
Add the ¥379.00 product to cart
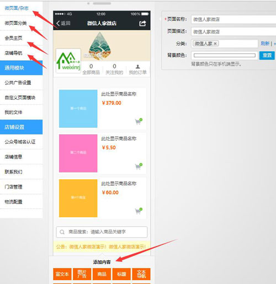coord(139,121)
